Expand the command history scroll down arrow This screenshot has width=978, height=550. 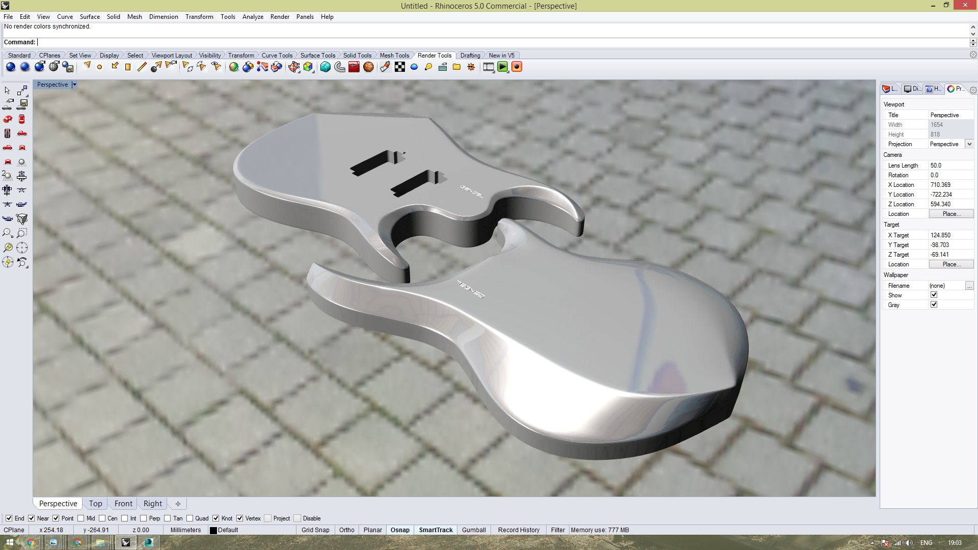point(973,34)
